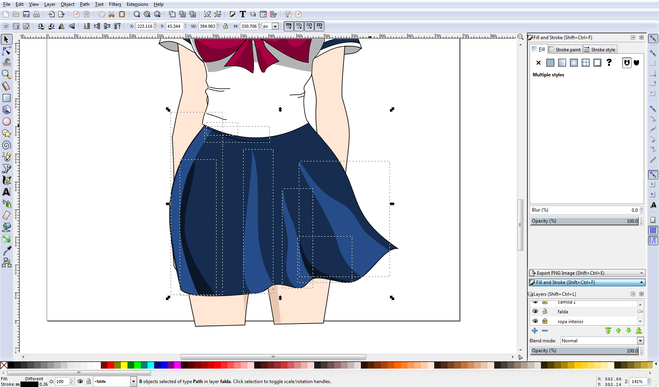Raise selection to top
The image size is (659, 387).
coord(117,26)
